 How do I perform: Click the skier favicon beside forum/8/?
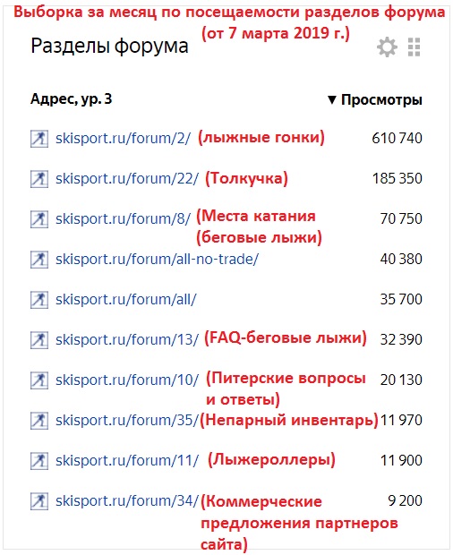point(39,219)
